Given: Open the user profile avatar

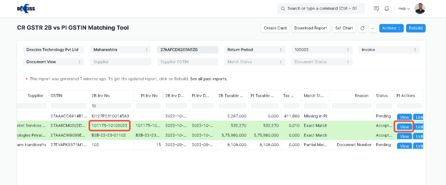Looking at the screenshot, I should click(421, 9).
